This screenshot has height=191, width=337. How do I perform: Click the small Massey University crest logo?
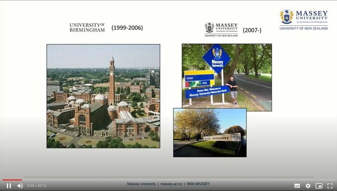[221, 29]
